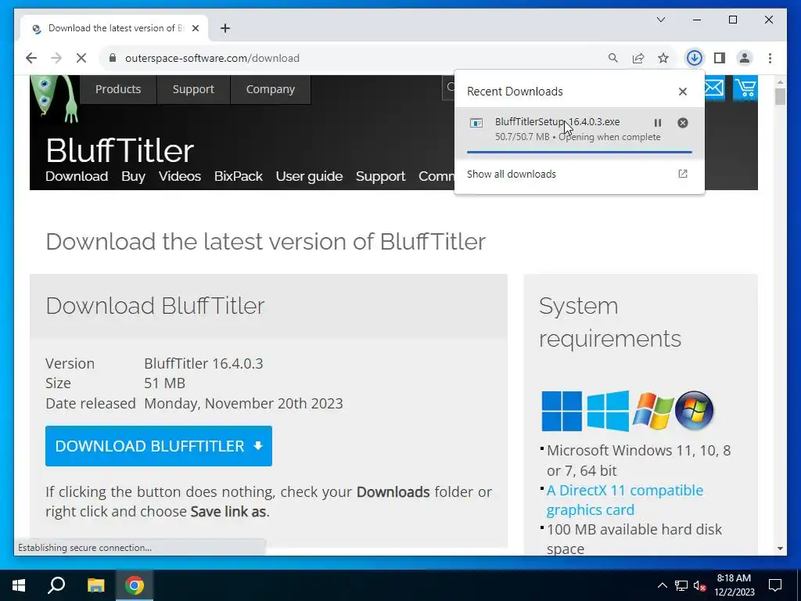Screen dimensions: 801x601
Task: Follow the DirectX 11 compatible graphics card link
Action: coord(624,500)
